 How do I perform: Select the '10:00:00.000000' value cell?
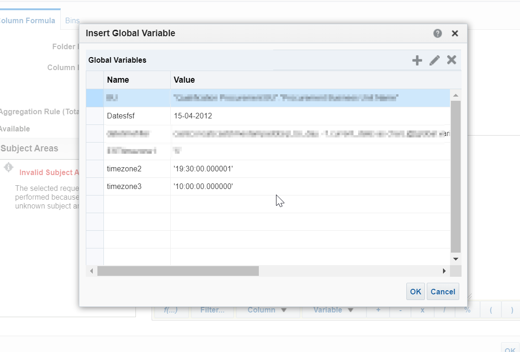[x=310, y=186]
